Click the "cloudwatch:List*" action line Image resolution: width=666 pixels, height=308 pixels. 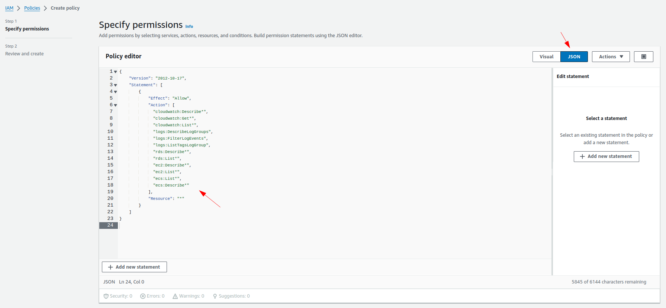(x=176, y=125)
